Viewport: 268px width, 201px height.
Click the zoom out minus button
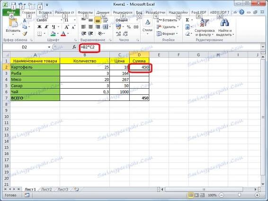[221, 195]
